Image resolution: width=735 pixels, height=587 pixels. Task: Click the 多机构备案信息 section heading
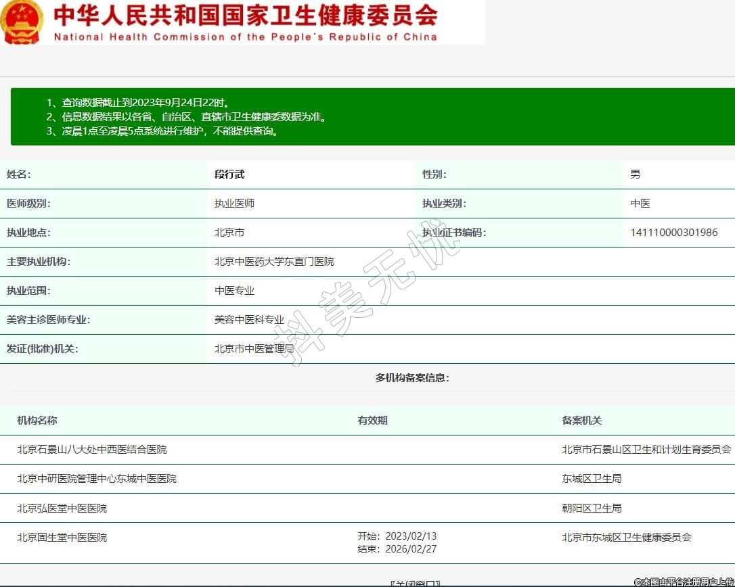tap(412, 378)
